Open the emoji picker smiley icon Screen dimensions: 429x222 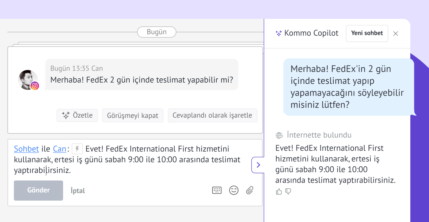pyautogui.click(x=234, y=190)
